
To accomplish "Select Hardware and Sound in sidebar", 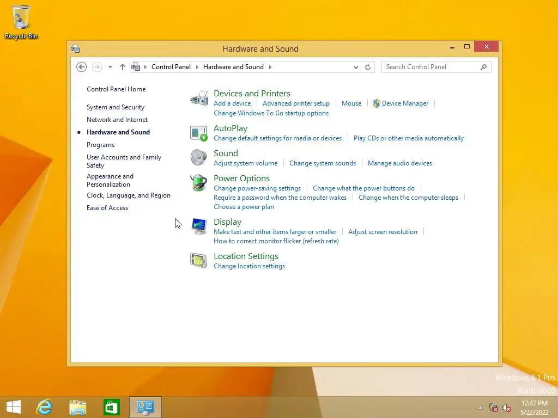I will point(118,132).
